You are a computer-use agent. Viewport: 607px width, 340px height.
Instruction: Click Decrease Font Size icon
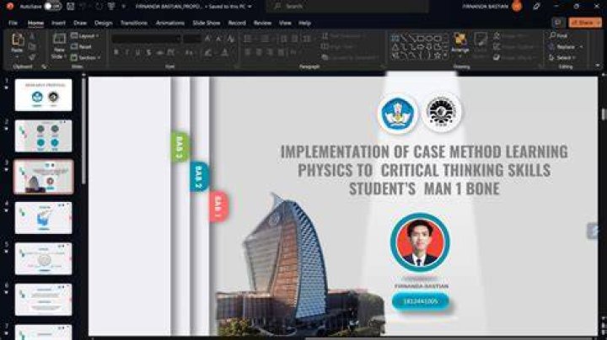pos(218,39)
